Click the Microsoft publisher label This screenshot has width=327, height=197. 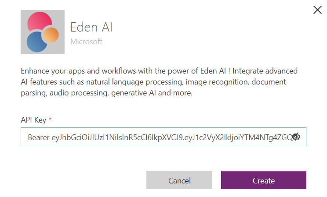pos(86,42)
